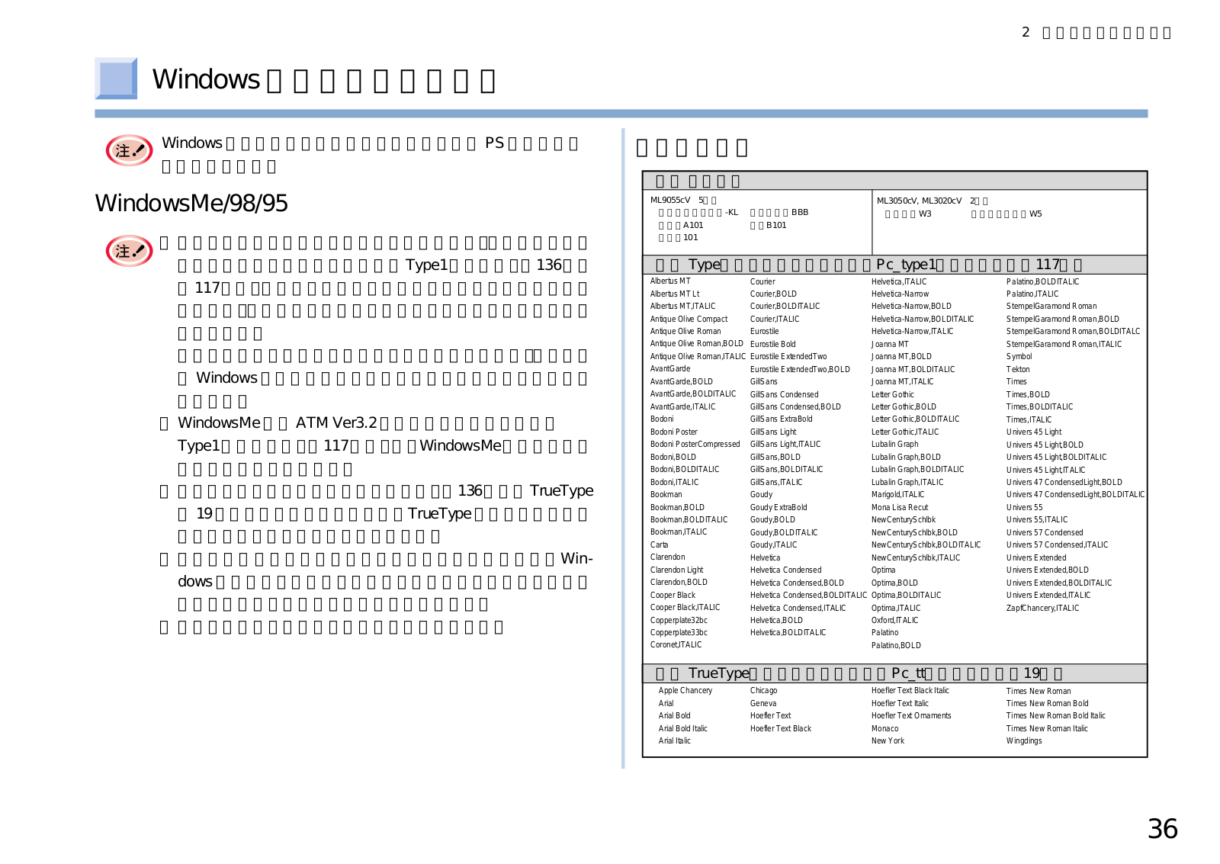Image resolution: width=1220 pixels, height=864 pixels.
Task: Click the blue square icon beside the Windows title
Action: [116, 79]
